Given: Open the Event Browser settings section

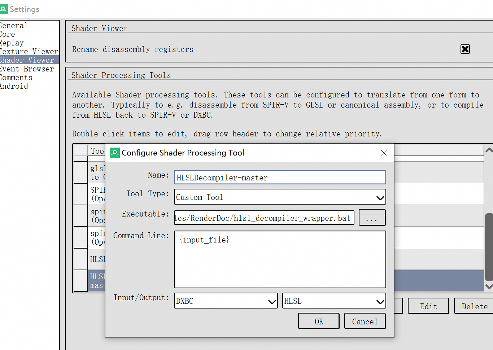Looking at the screenshot, I should tap(26, 69).
